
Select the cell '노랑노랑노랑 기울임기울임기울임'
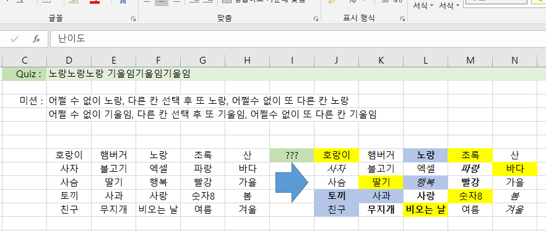[x=120, y=74]
